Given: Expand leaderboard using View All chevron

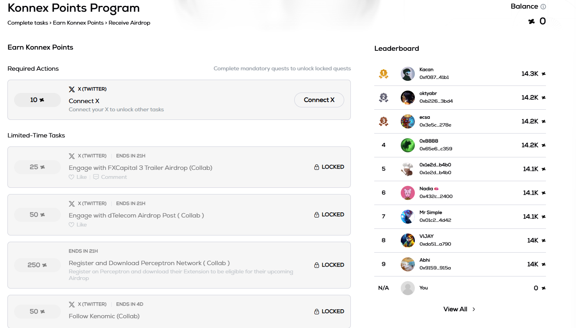Looking at the screenshot, I should [x=474, y=309].
